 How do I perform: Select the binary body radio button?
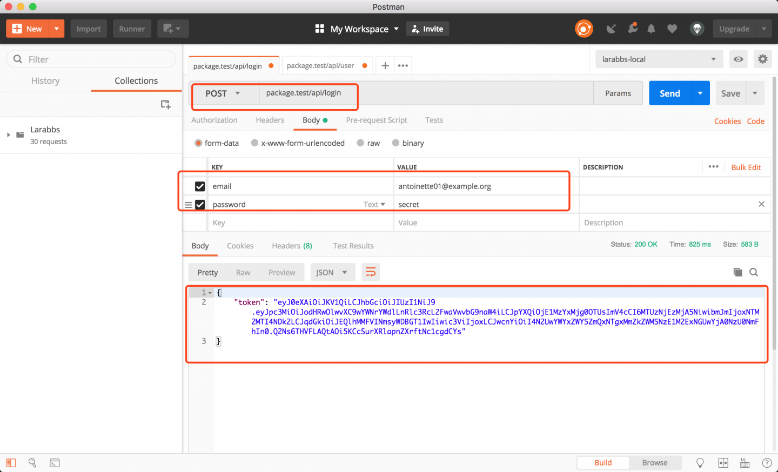[395, 143]
